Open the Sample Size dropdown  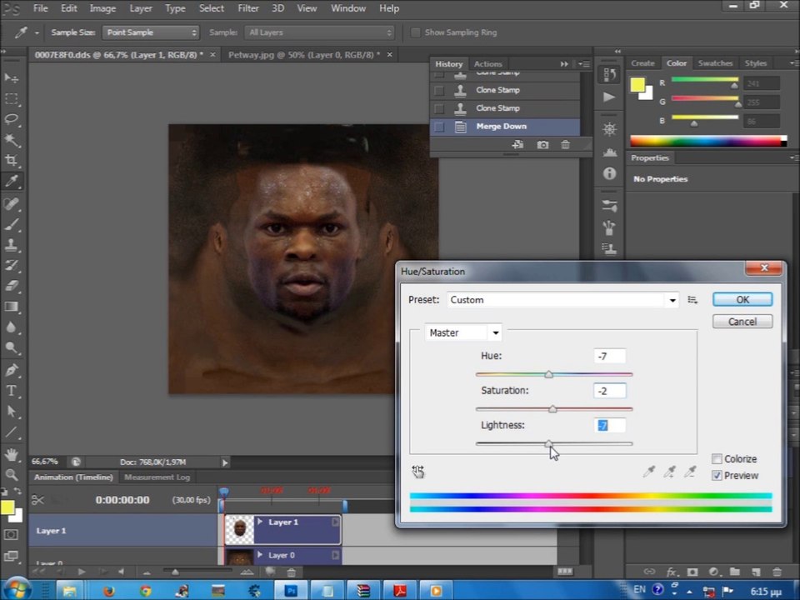point(151,32)
